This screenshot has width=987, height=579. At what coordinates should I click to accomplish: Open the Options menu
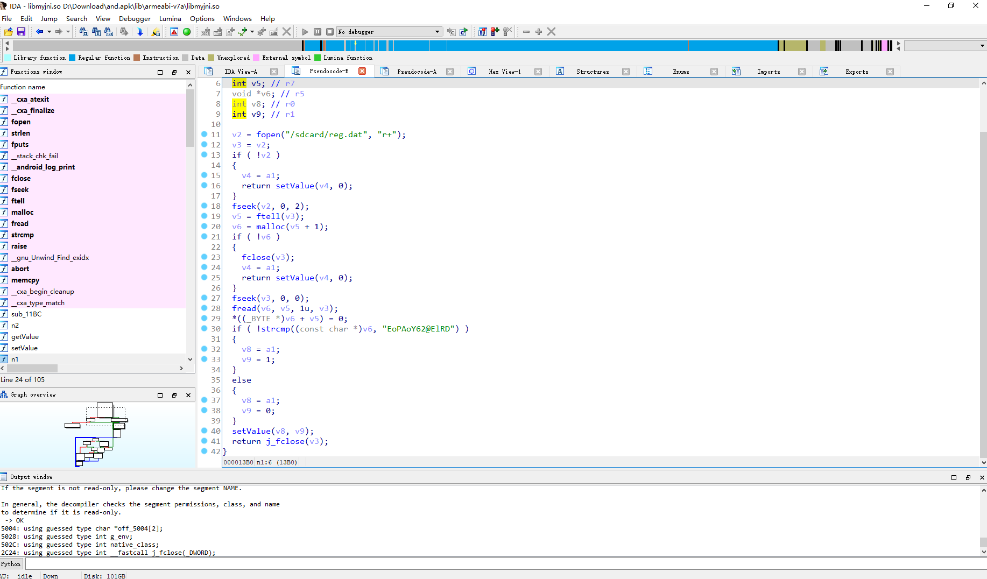click(x=202, y=18)
